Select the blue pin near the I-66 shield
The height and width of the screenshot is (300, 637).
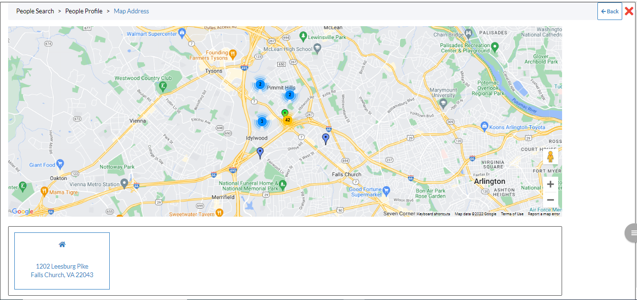[326, 139]
